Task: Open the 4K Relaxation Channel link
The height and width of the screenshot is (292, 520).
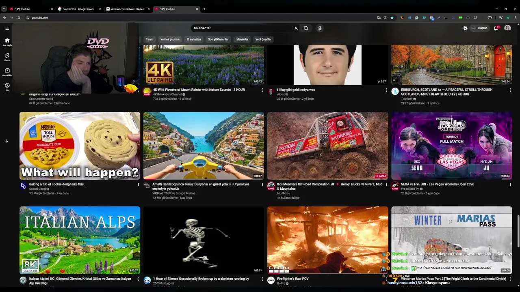Action: pyautogui.click(x=167, y=94)
